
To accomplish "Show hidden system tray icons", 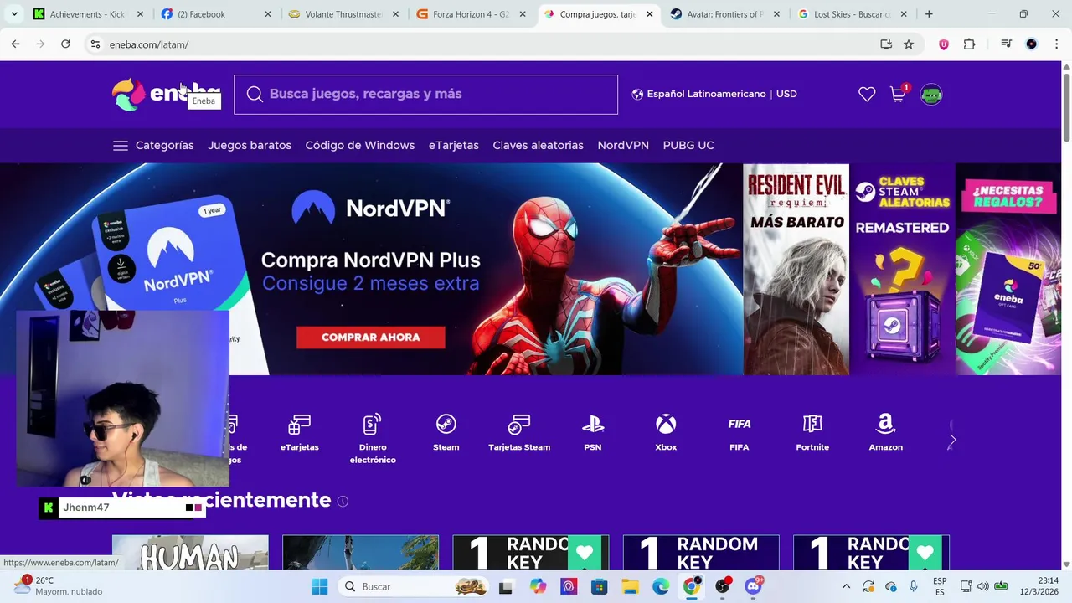I will [846, 586].
